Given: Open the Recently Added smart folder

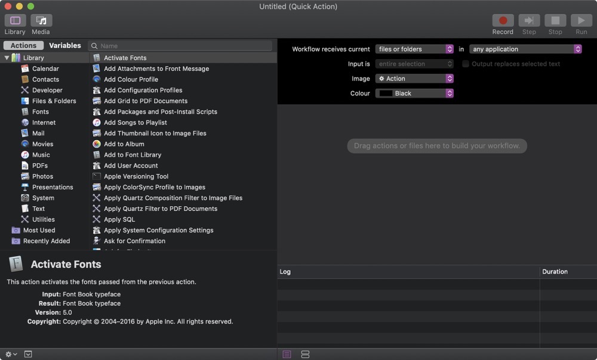Looking at the screenshot, I should click(x=47, y=241).
